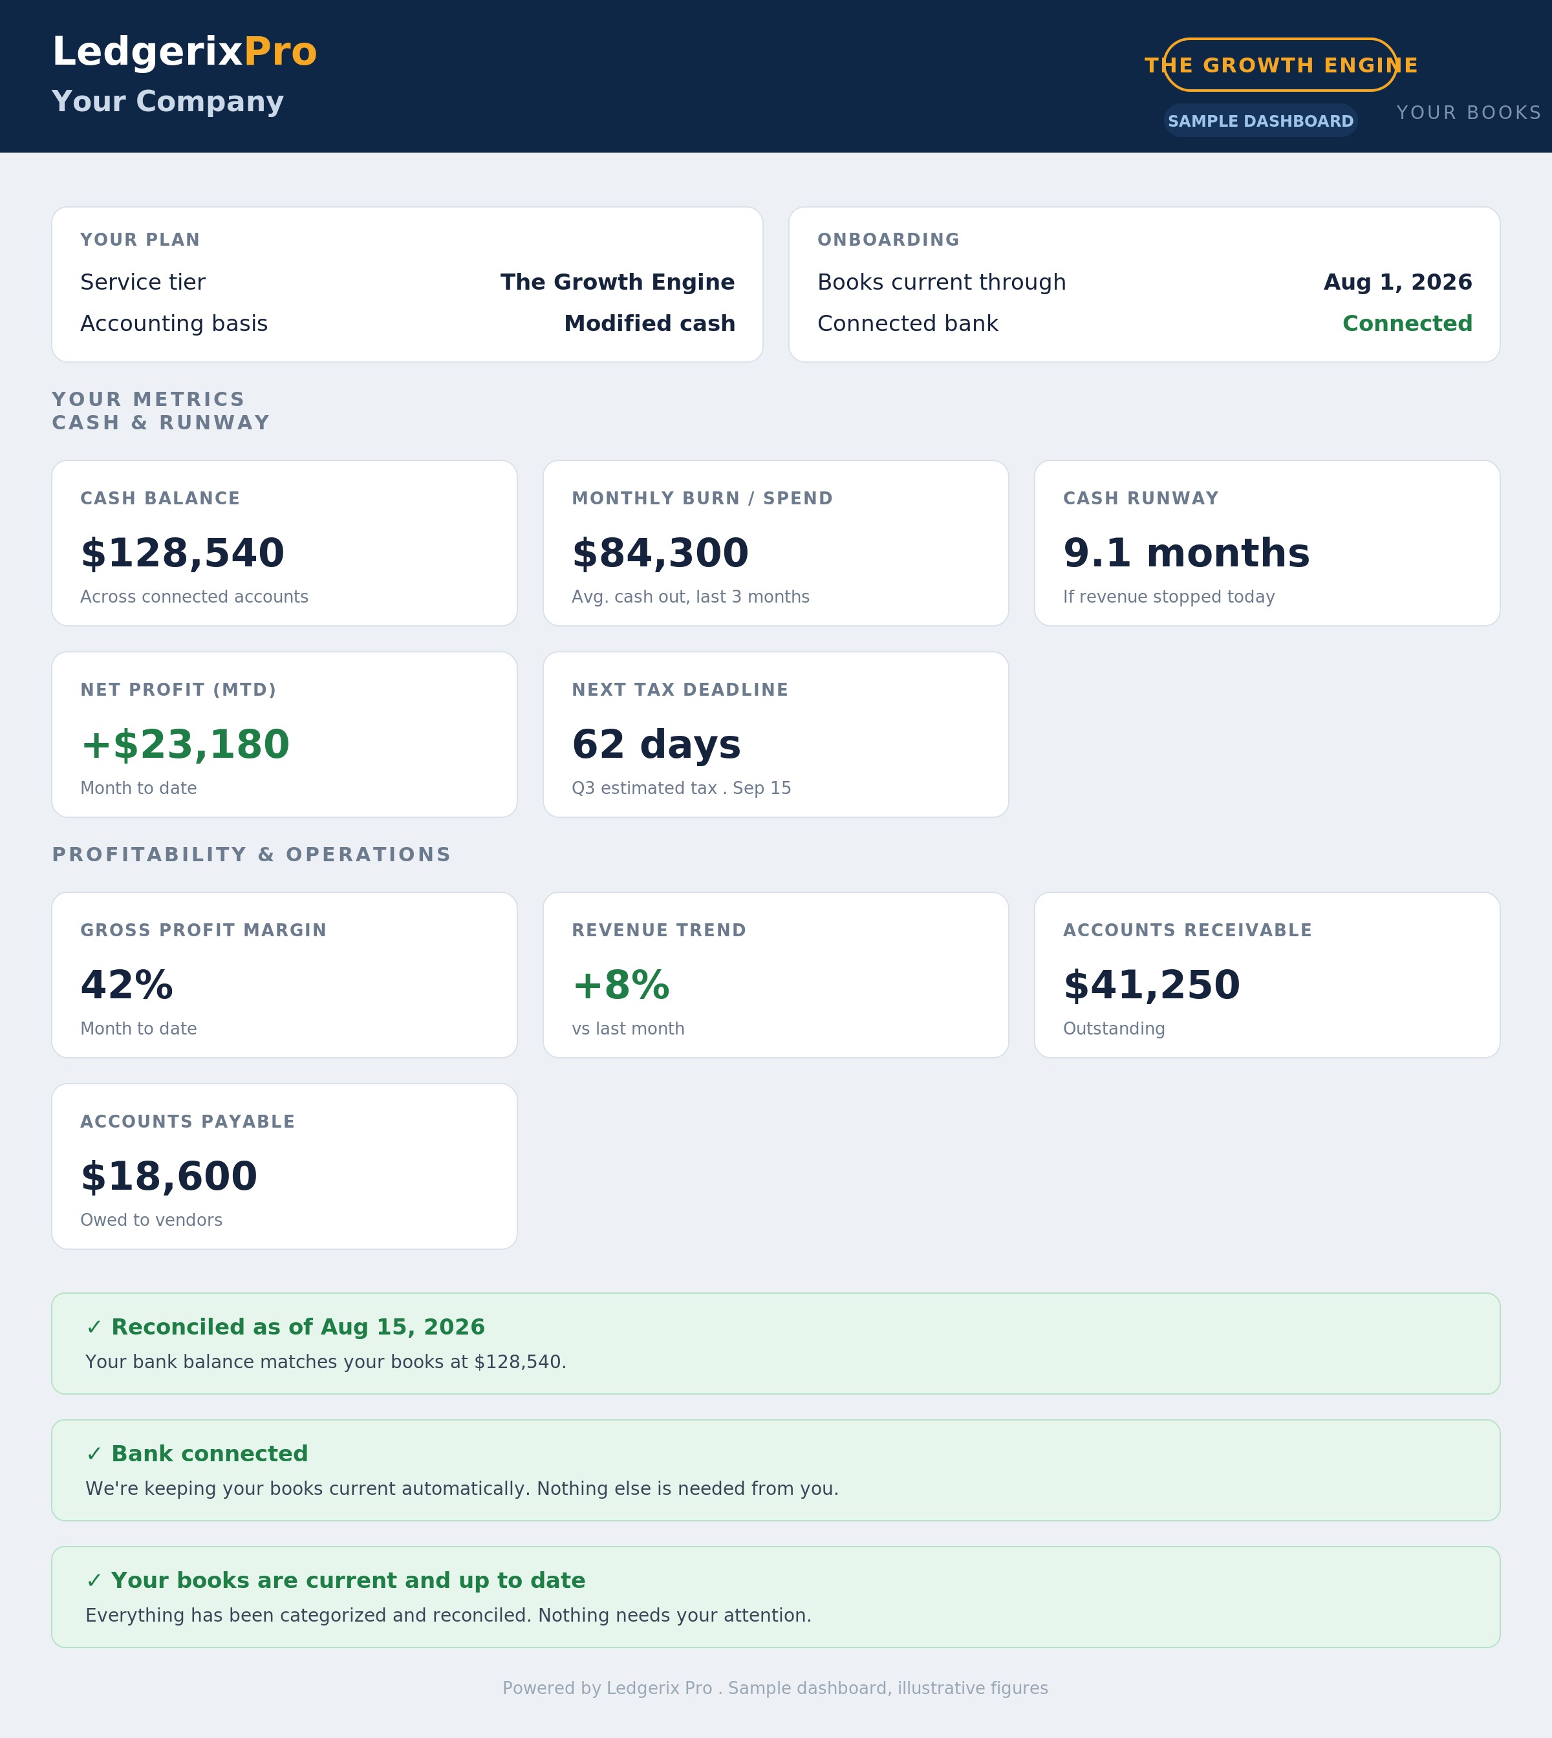
Task: Click the $84,300 burn figure
Action: (660, 553)
